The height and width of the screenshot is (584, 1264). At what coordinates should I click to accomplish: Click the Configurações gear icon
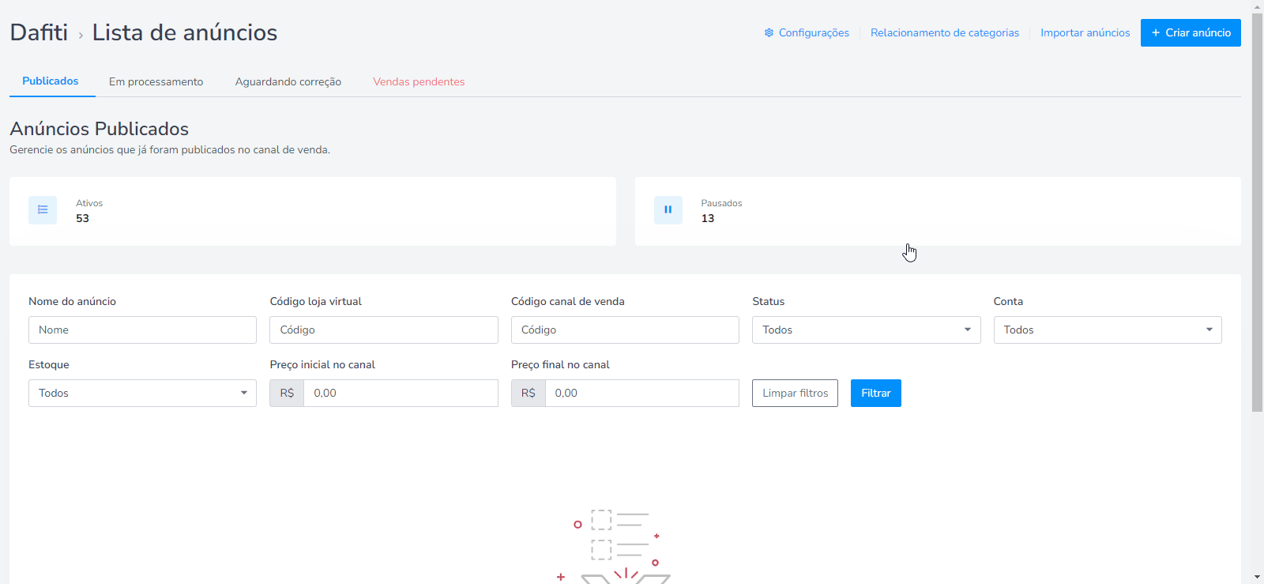click(769, 33)
